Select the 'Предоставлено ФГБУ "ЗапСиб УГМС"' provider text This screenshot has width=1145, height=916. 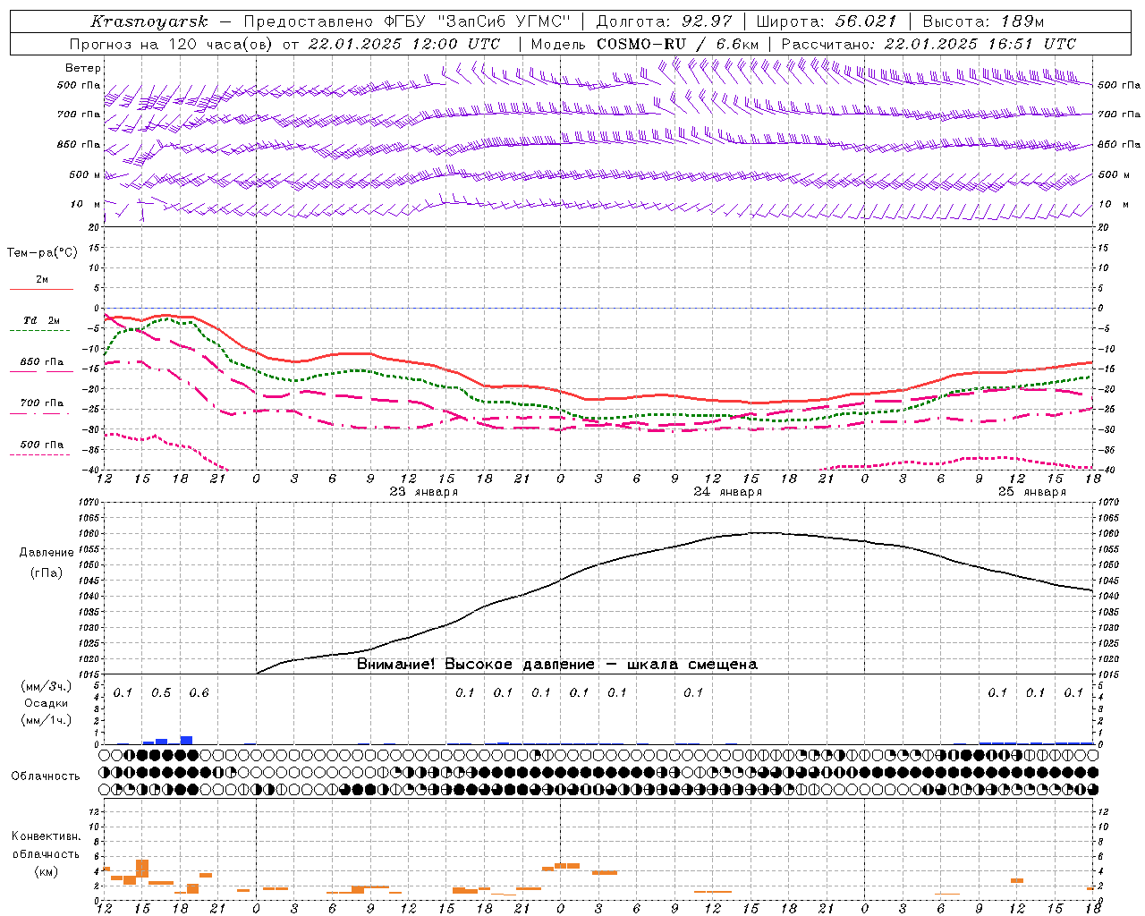coord(407,21)
